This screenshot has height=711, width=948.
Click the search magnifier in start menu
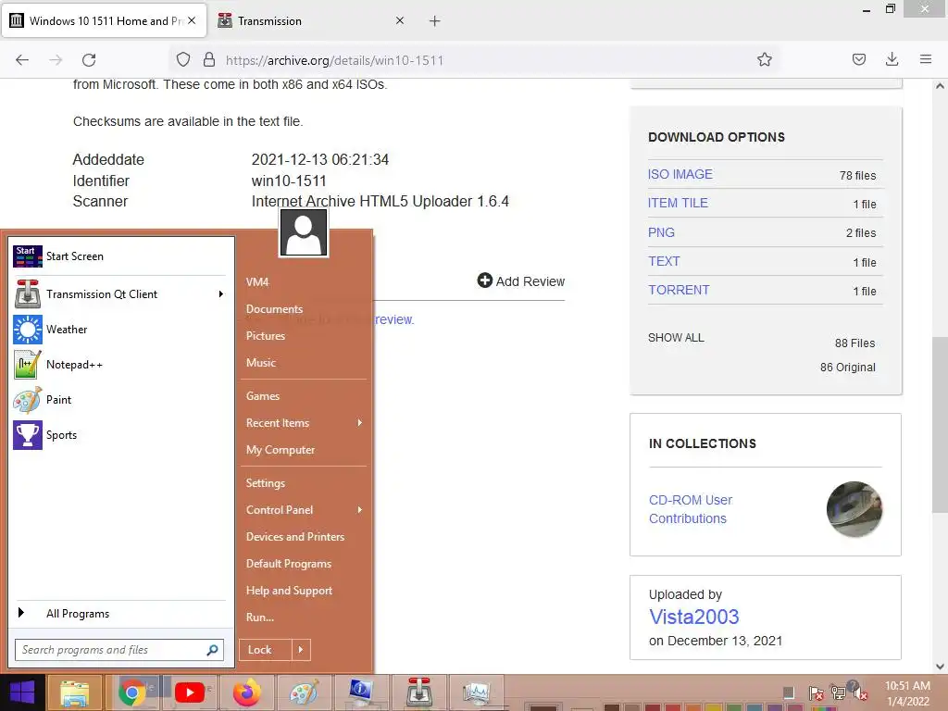point(212,650)
